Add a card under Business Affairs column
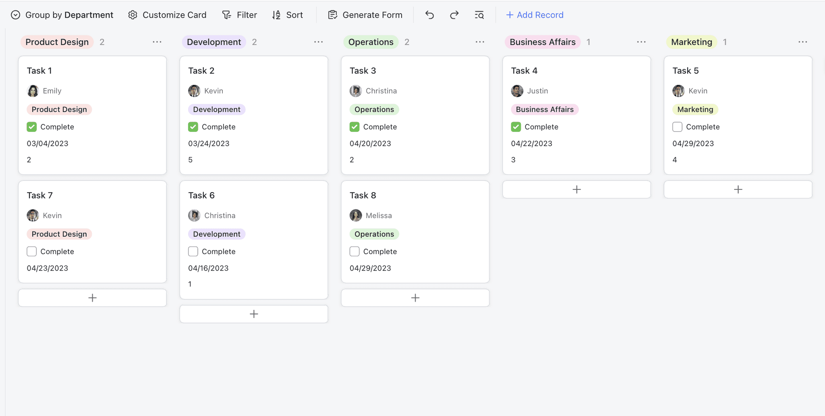Image resolution: width=825 pixels, height=416 pixels. click(x=577, y=189)
